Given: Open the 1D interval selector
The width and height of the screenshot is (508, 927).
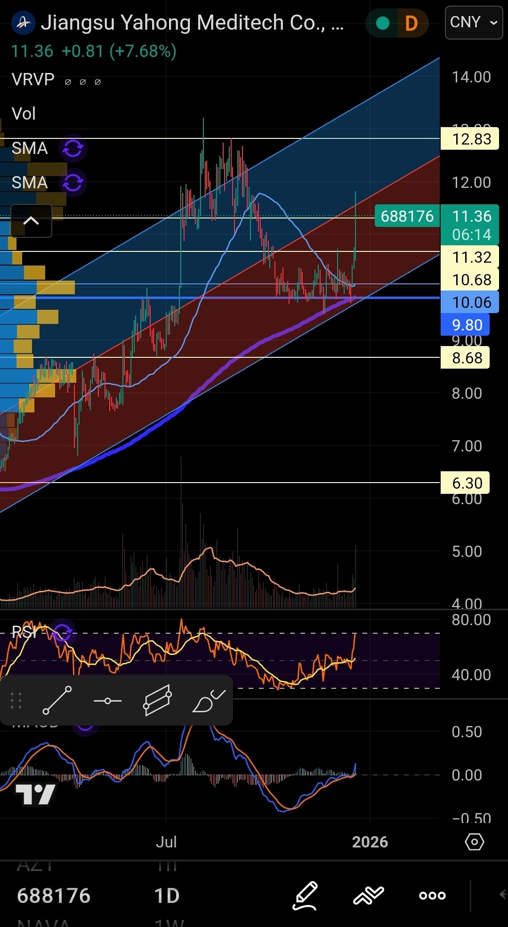Looking at the screenshot, I should 167,895.
